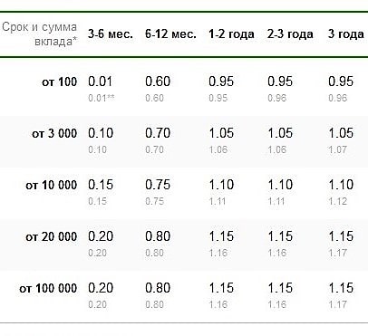This screenshot has height=336, width=368.
Task: Click the '3-6 мес.' column header
Action: point(111,34)
